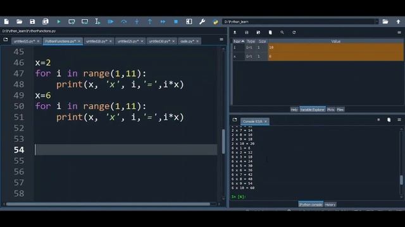Select the Variable Explorer tab
Viewport: 405px width, 227px height.
pyautogui.click(x=312, y=110)
